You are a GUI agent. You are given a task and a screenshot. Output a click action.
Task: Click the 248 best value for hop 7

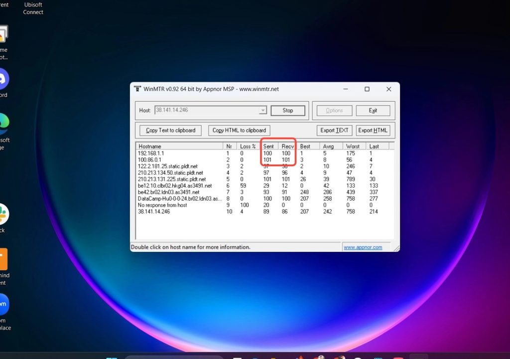point(304,192)
